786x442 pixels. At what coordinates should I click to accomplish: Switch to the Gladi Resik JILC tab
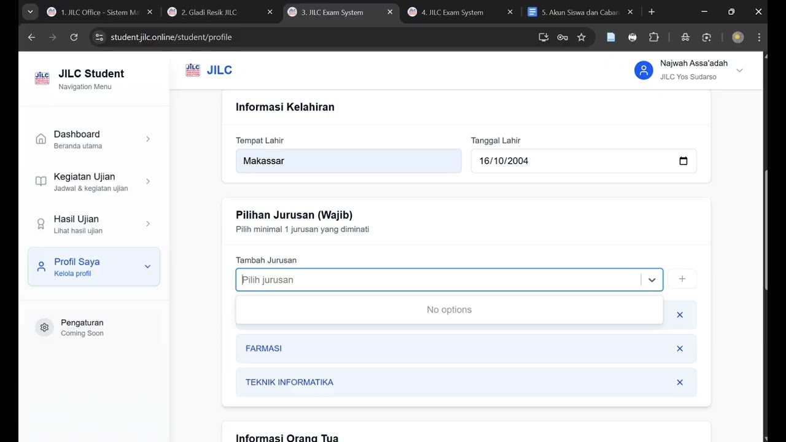click(220, 12)
